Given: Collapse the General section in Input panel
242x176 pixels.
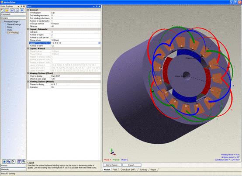Looking at the screenshot, I should pyautogui.click(x=28, y=10).
